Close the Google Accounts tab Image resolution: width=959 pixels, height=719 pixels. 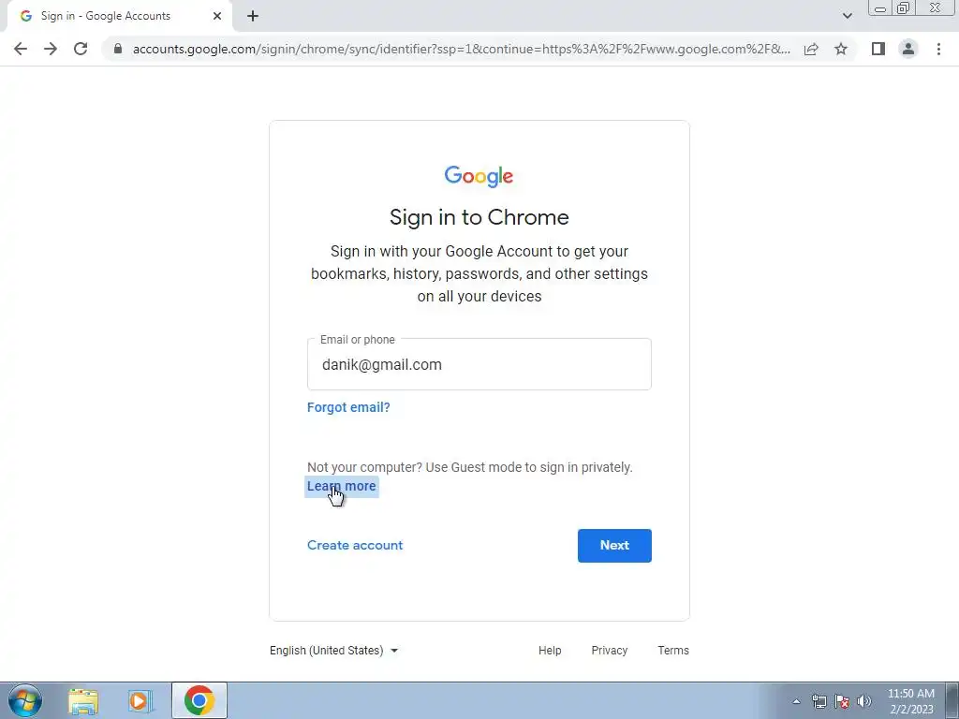[x=217, y=17]
